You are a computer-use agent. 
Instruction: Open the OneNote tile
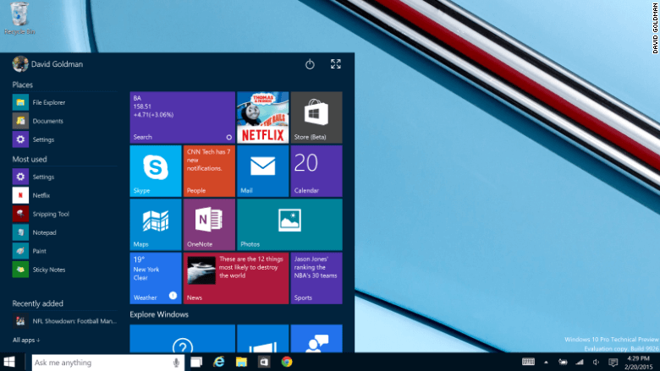(x=209, y=225)
